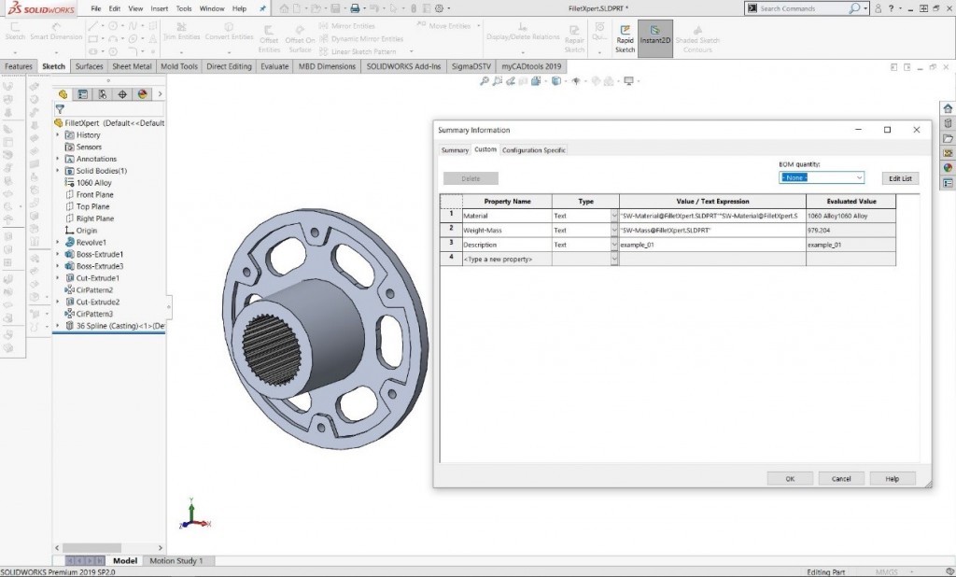This screenshot has height=577, width=956.
Task: Open the Tools menu
Action: tap(184, 8)
